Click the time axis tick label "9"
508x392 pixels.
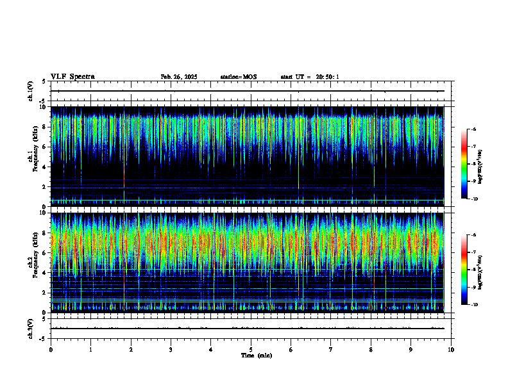(x=411, y=350)
